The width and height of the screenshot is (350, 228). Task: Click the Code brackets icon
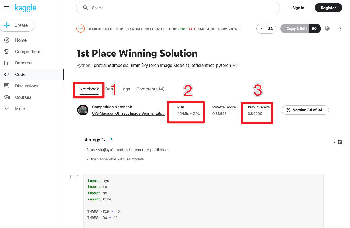coord(7,74)
